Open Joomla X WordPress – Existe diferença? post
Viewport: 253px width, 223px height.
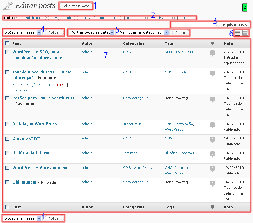(x=42, y=75)
